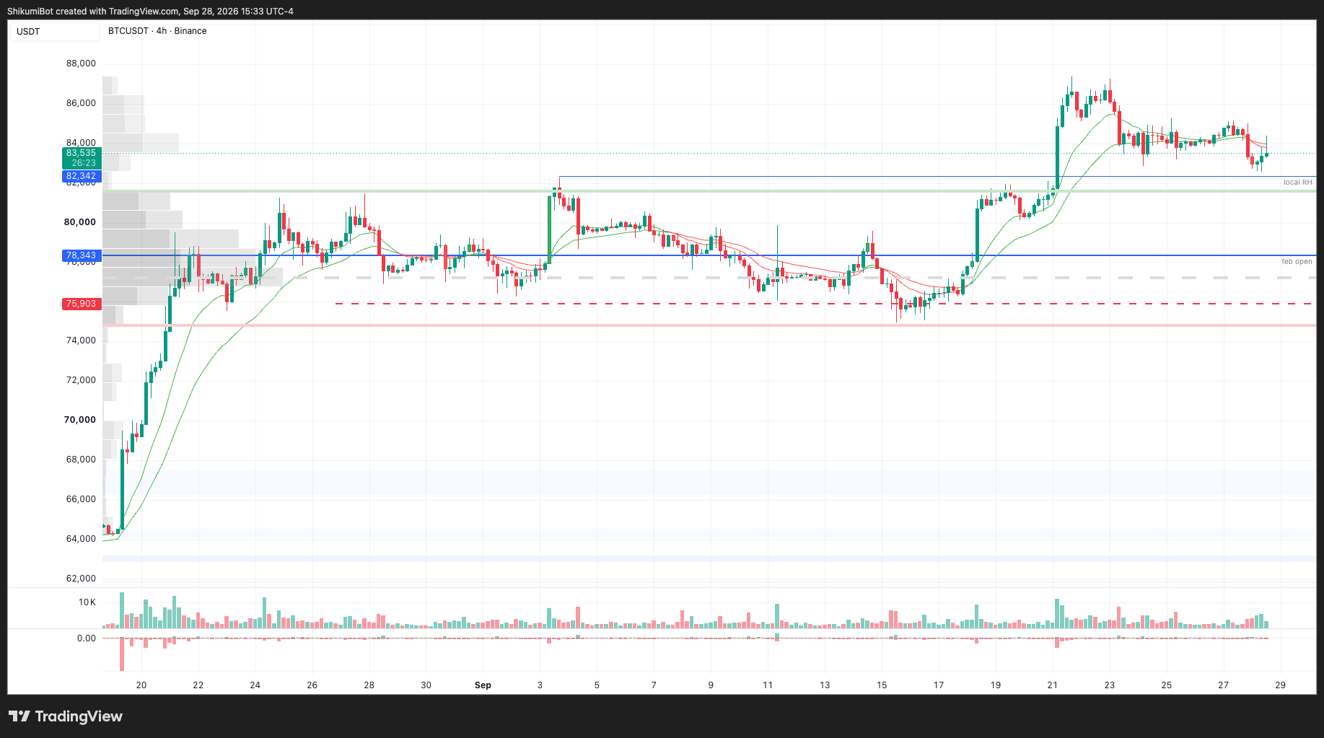
Task: Click date 29 on the time axis
Action: coord(1281,685)
